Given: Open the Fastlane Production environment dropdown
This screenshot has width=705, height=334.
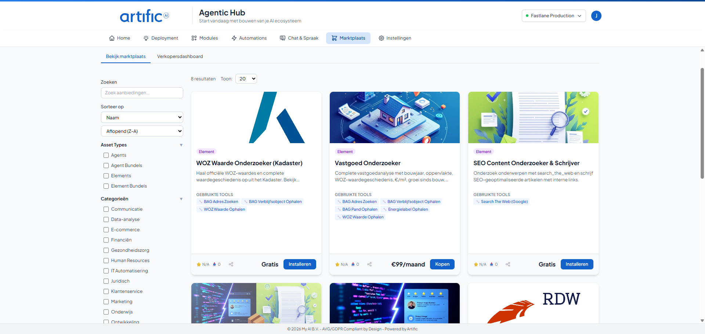Looking at the screenshot, I should [x=554, y=16].
